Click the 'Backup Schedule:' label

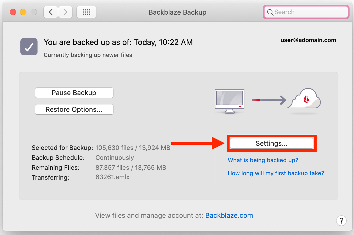tap(58, 158)
